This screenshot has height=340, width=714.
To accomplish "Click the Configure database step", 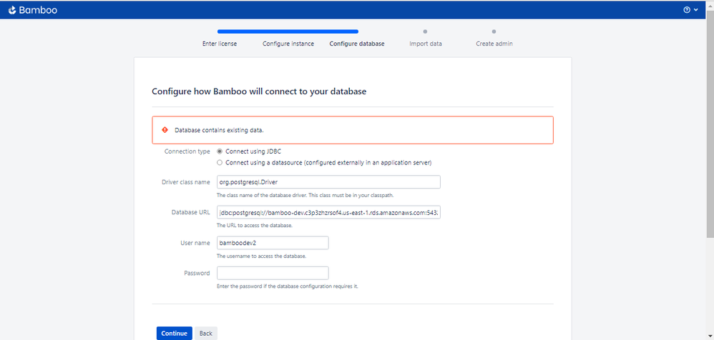I will click(357, 44).
